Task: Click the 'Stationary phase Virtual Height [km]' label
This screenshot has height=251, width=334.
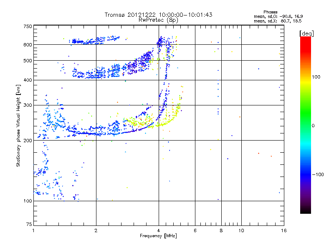Action: (x=18, y=125)
